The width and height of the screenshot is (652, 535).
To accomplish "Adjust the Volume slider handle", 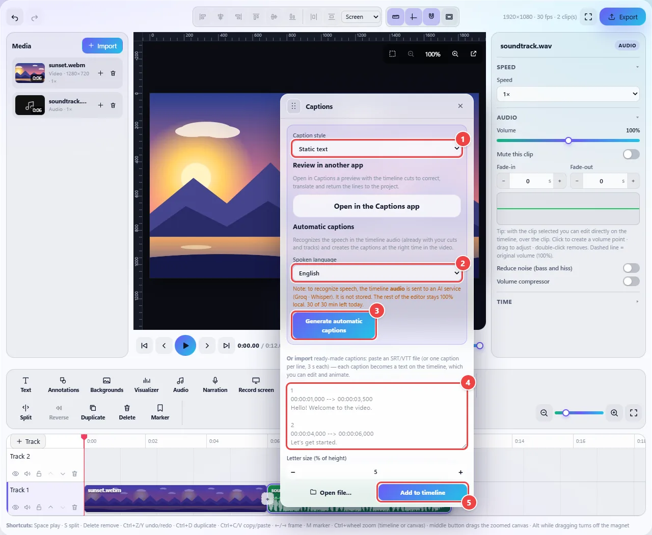I will pyautogui.click(x=568, y=140).
